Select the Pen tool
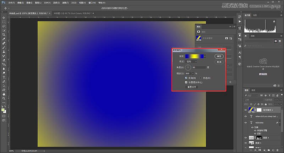 pos(4,82)
